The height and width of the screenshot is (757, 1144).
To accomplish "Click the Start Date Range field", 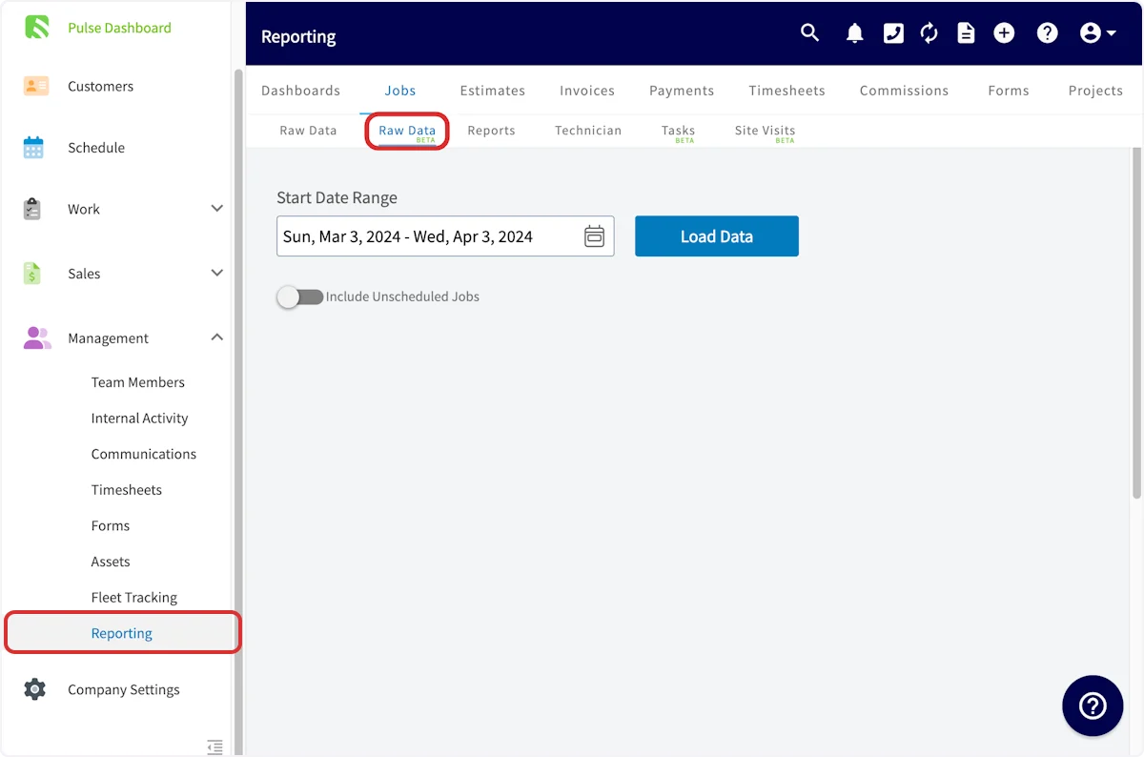I will point(445,236).
